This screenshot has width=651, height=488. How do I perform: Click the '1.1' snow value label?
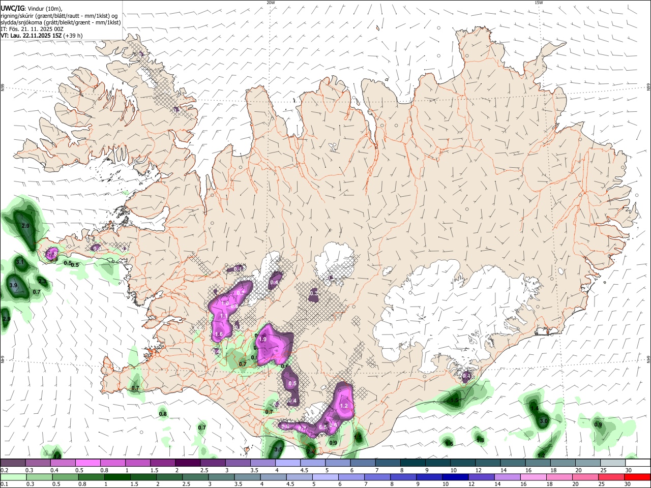click(x=224, y=316)
